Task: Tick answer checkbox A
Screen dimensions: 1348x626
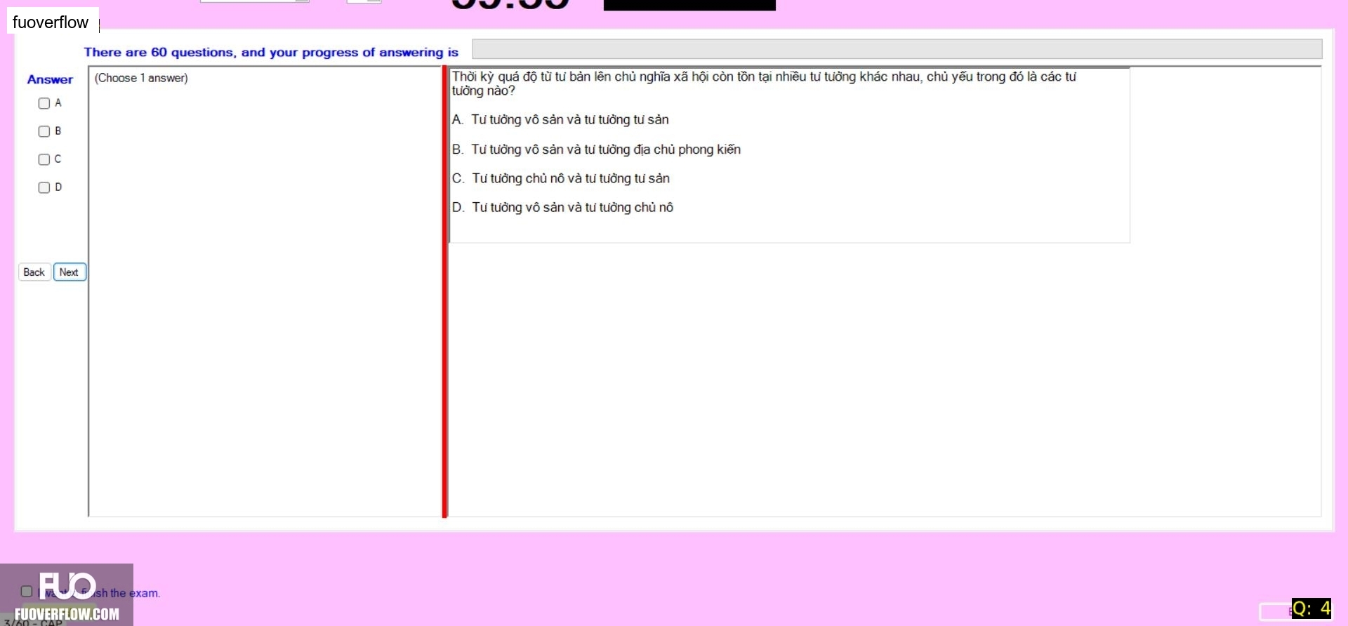Action: 44,103
